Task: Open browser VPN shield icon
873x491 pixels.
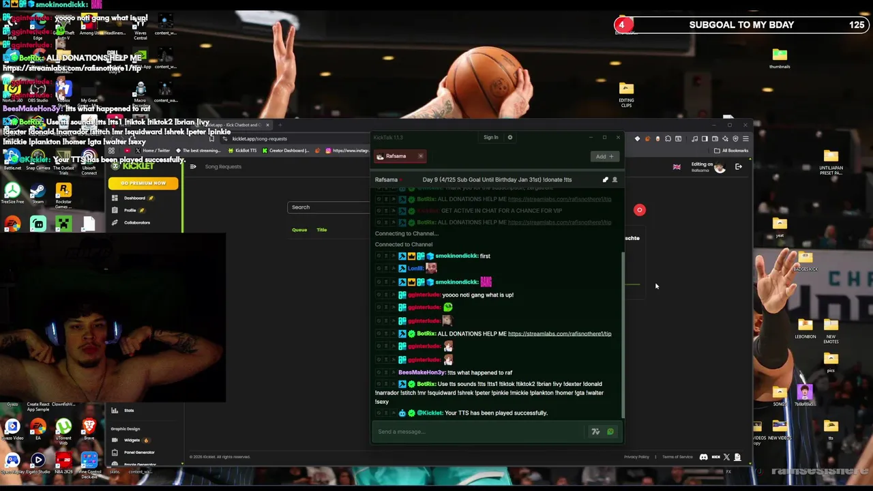Action: [x=735, y=138]
